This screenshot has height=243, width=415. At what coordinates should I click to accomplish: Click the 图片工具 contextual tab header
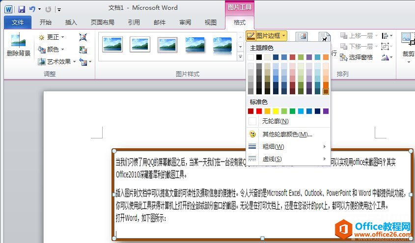240,7
